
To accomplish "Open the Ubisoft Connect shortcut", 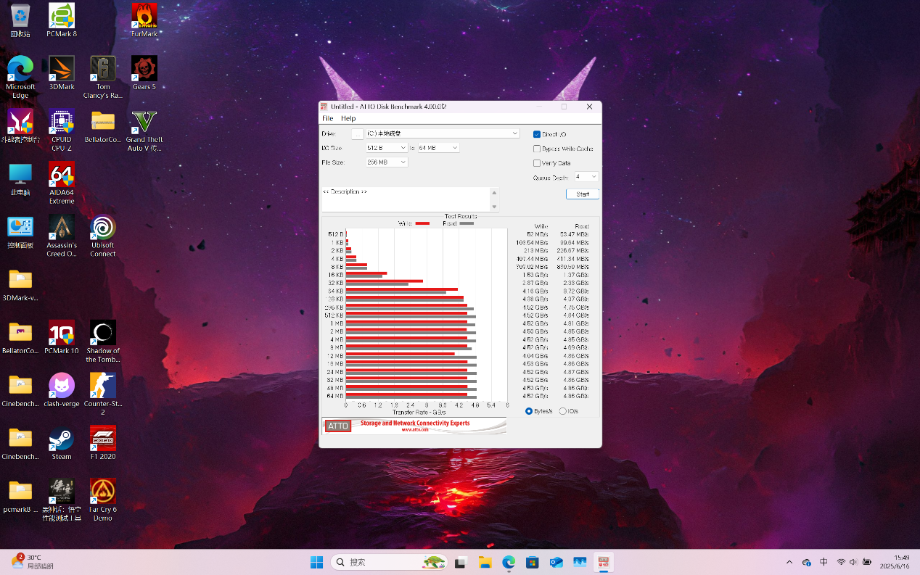I will click(103, 236).
